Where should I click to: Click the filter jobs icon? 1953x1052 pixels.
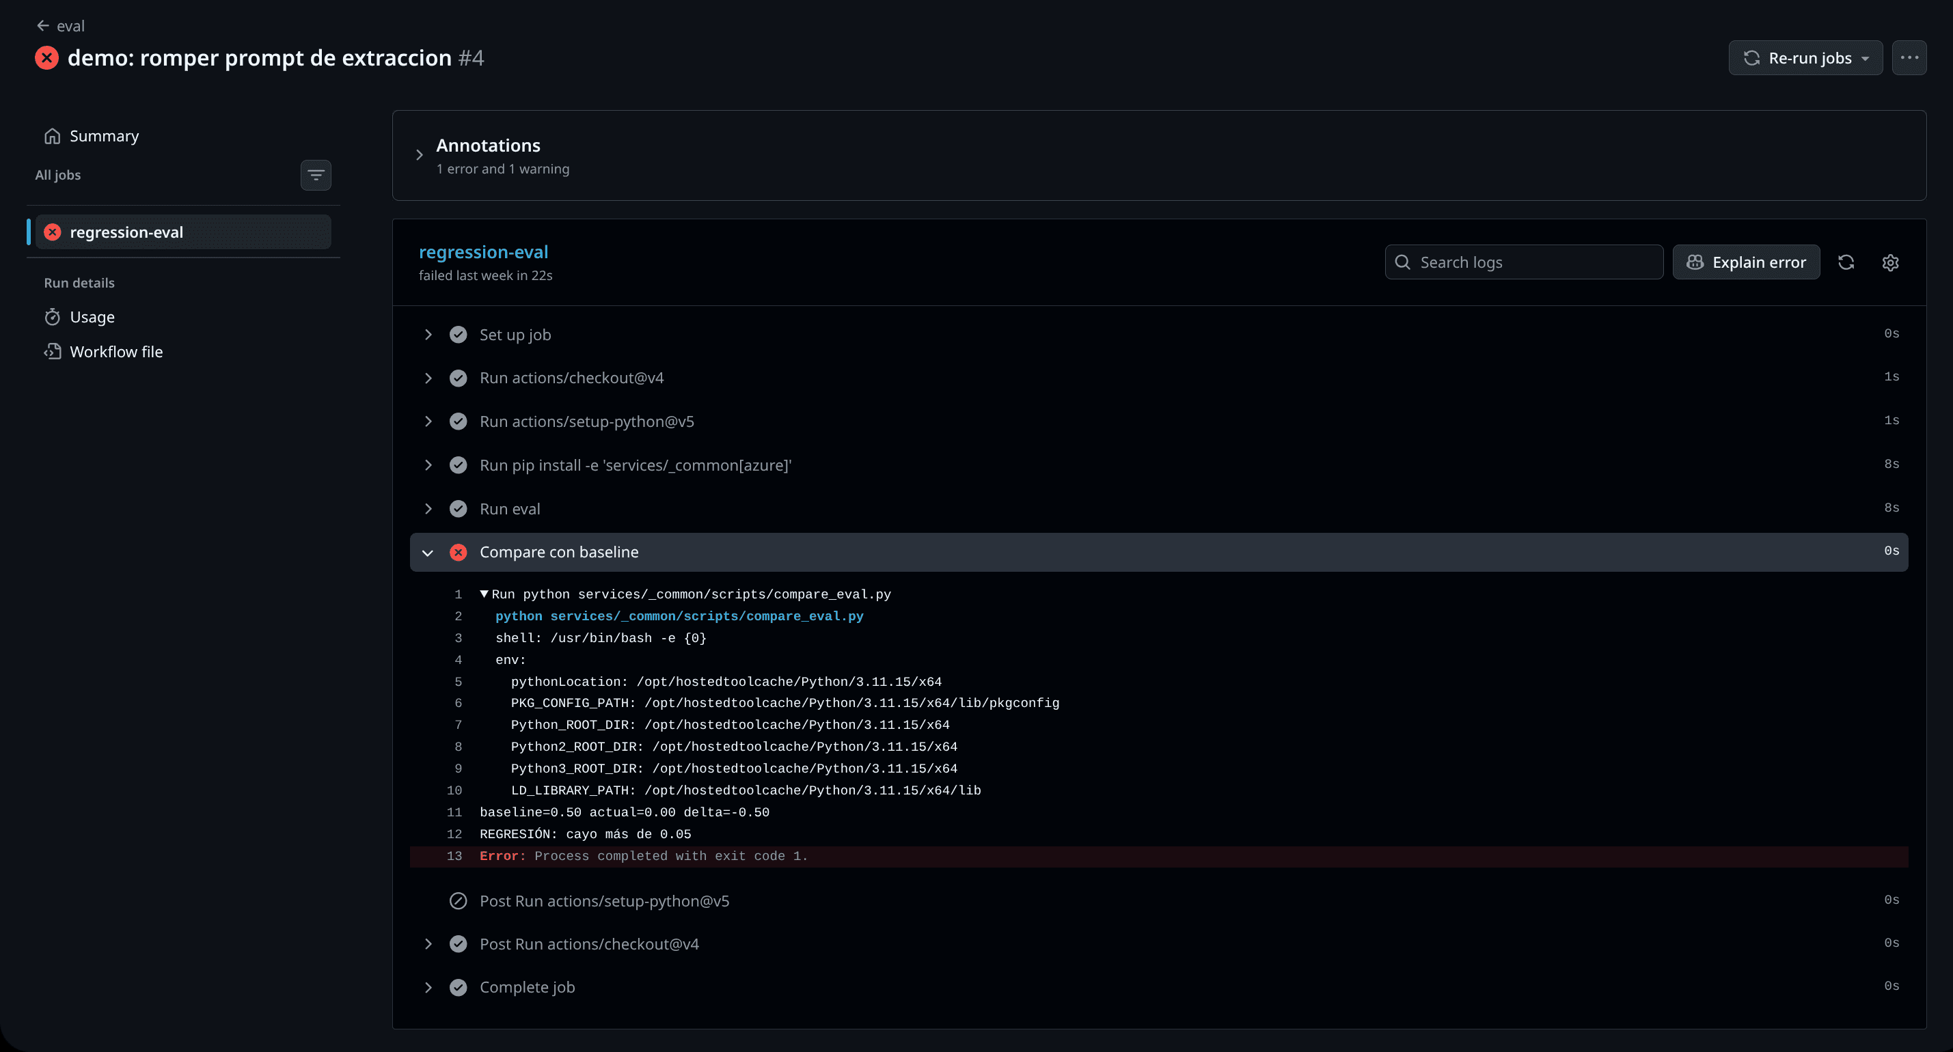point(316,175)
